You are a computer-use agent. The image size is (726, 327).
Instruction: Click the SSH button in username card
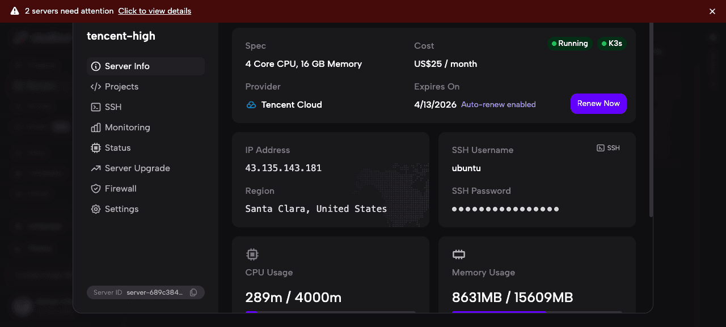(608, 148)
